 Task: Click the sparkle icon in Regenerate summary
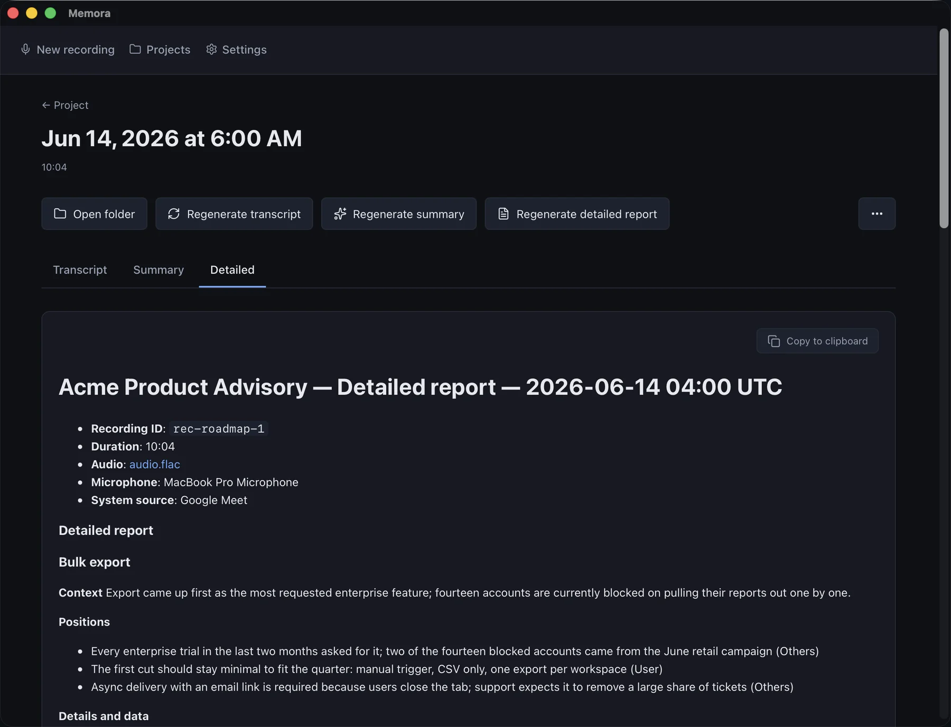coord(340,213)
